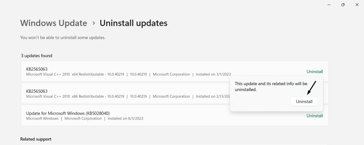Restore down the Settings window
364x145 pixels.
tap(343, 5)
